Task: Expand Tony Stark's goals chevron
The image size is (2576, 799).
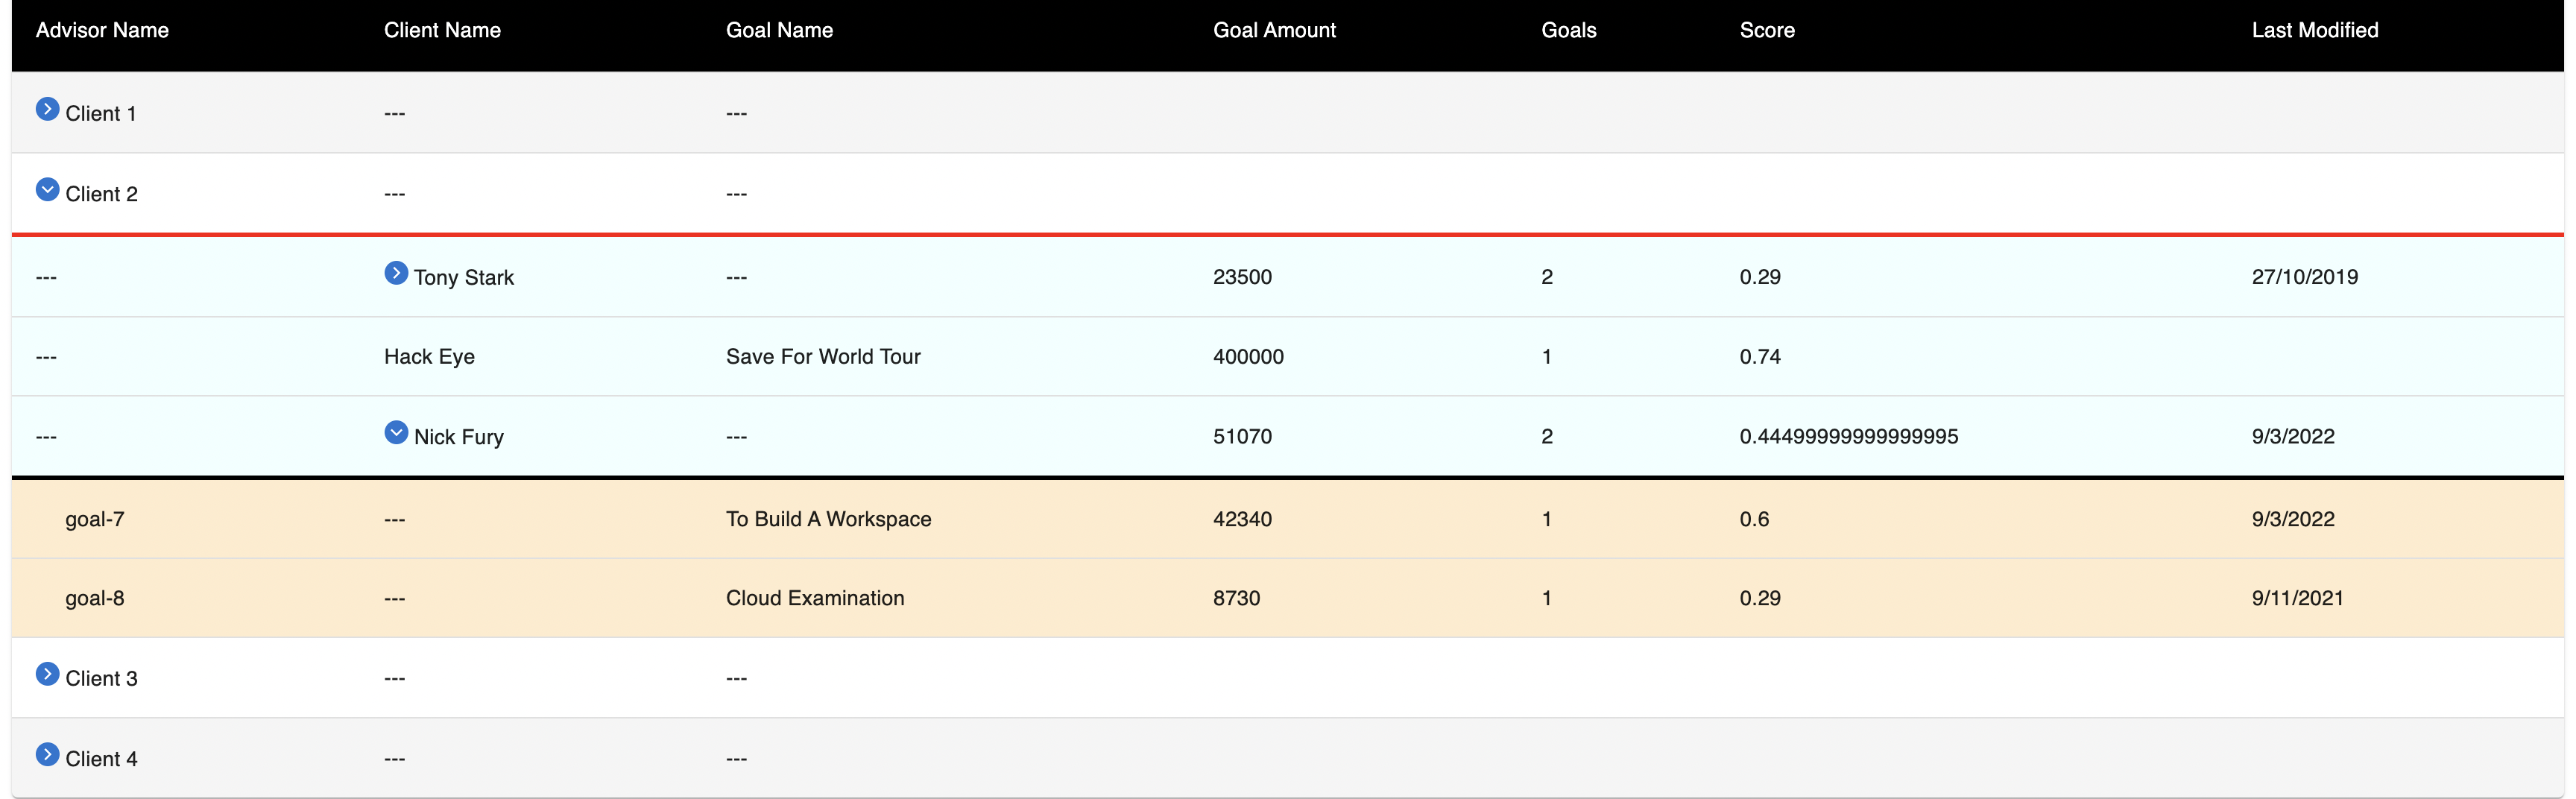Action: (396, 273)
